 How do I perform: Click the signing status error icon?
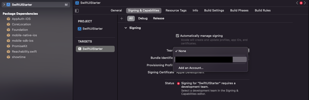pyautogui.click(x=178, y=83)
